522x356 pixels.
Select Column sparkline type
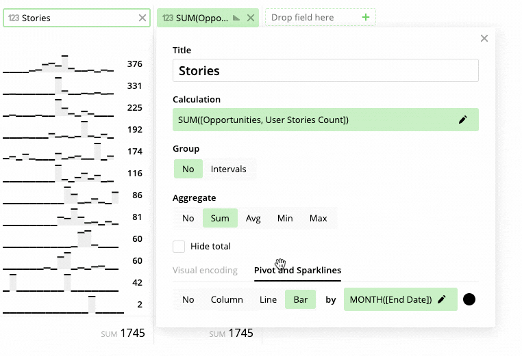pyautogui.click(x=227, y=299)
